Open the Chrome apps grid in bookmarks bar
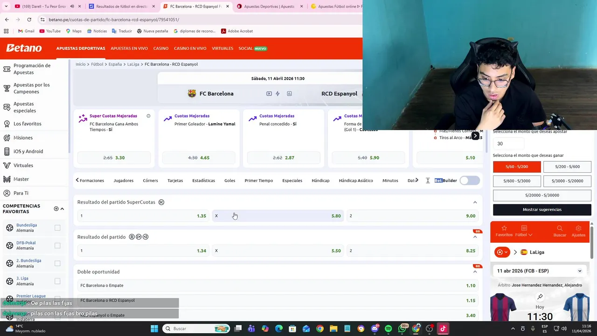This screenshot has height=336, width=597. (x=6, y=31)
